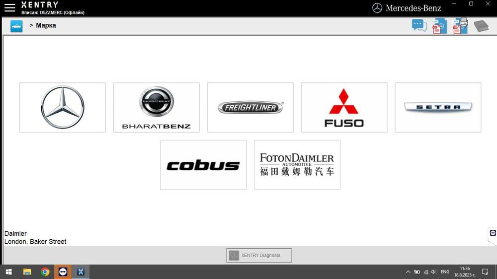Choose the Setra brand tile
Screen dimensions: 497x279
438,107
